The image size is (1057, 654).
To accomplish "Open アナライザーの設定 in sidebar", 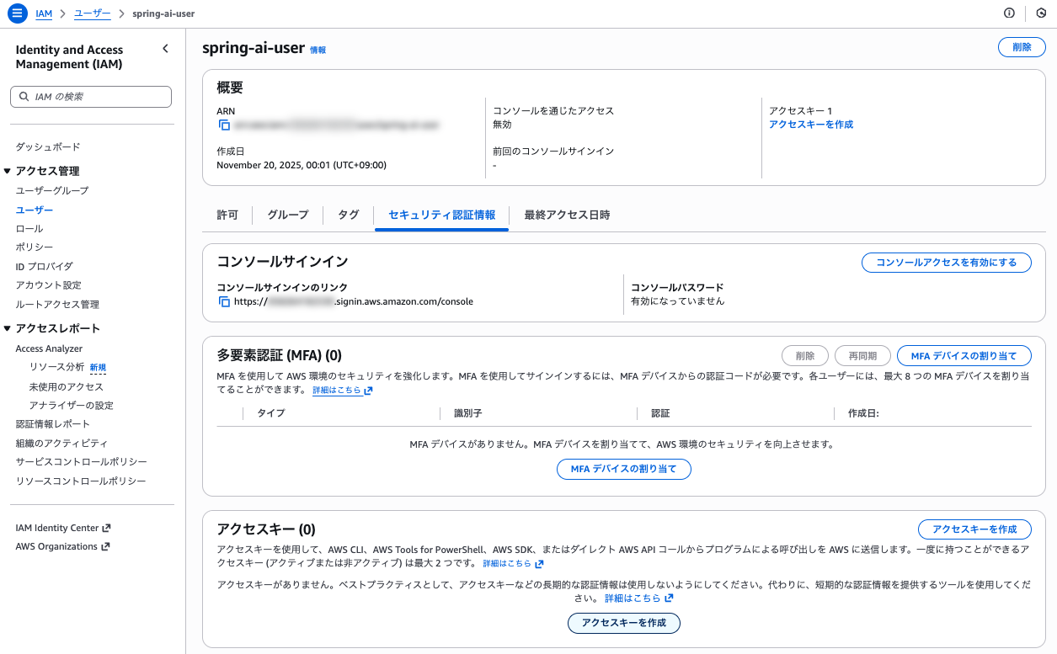I will click(x=72, y=405).
